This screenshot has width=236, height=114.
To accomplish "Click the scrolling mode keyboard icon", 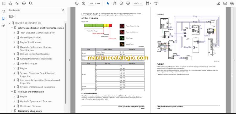I will (x=156, y=3).
